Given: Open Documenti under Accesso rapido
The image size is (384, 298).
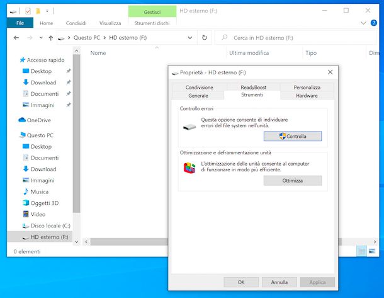Looking at the screenshot, I should coord(45,94).
